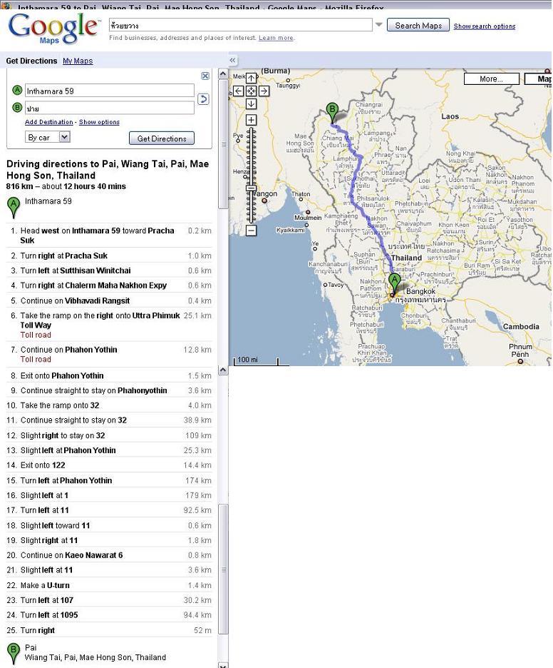553x668 pixels.
Task: Click Add Destination link
Action: click(x=49, y=122)
